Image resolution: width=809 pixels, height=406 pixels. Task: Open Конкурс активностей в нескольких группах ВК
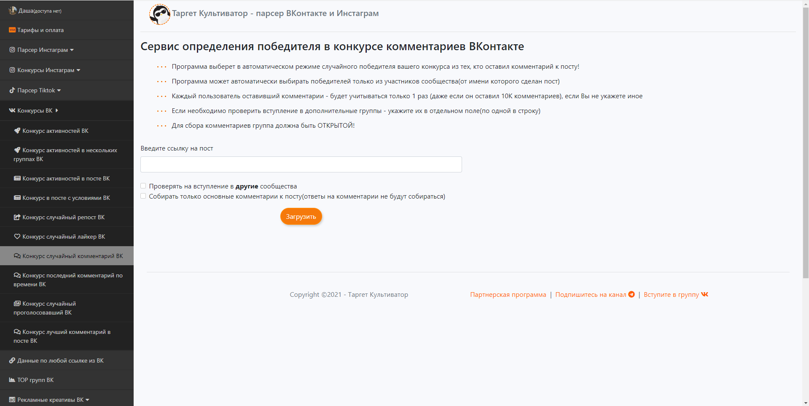coord(67,154)
